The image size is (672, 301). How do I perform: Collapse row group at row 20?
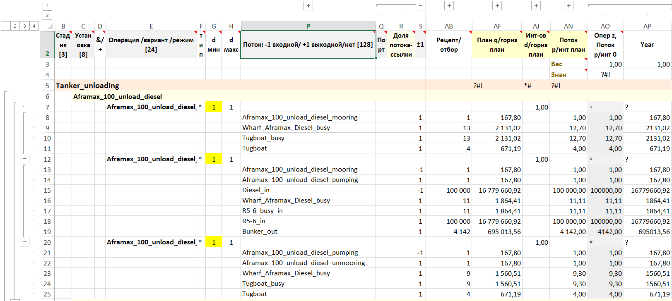(x=25, y=242)
